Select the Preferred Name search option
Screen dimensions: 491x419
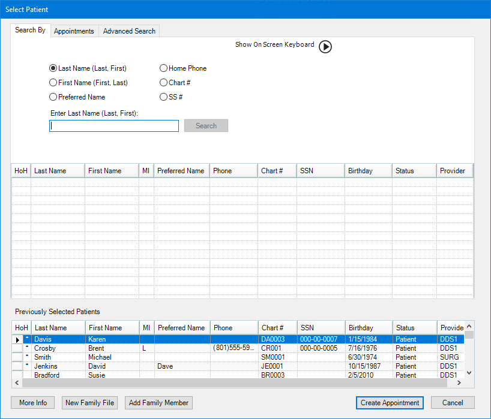coord(53,97)
